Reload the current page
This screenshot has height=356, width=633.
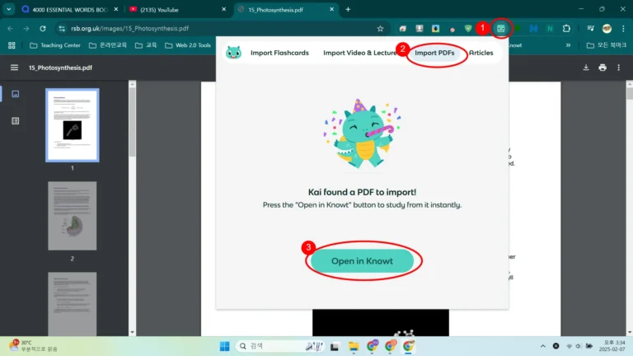(x=42, y=28)
